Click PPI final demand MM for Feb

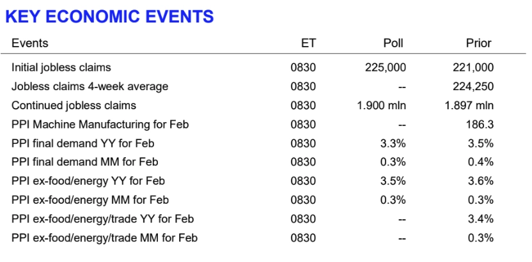[x=85, y=162]
